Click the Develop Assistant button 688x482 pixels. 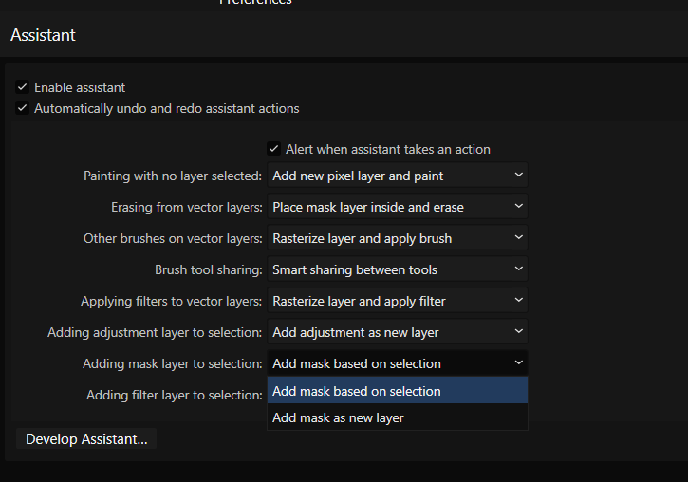pyautogui.click(x=86, y=439)
